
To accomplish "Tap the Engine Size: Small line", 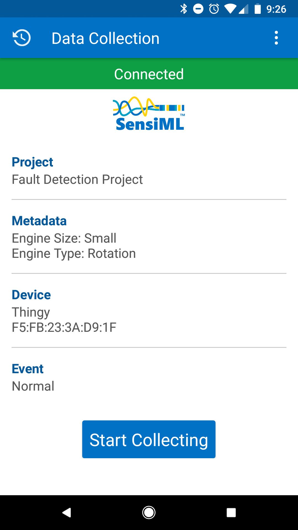I will pos(64,238).
